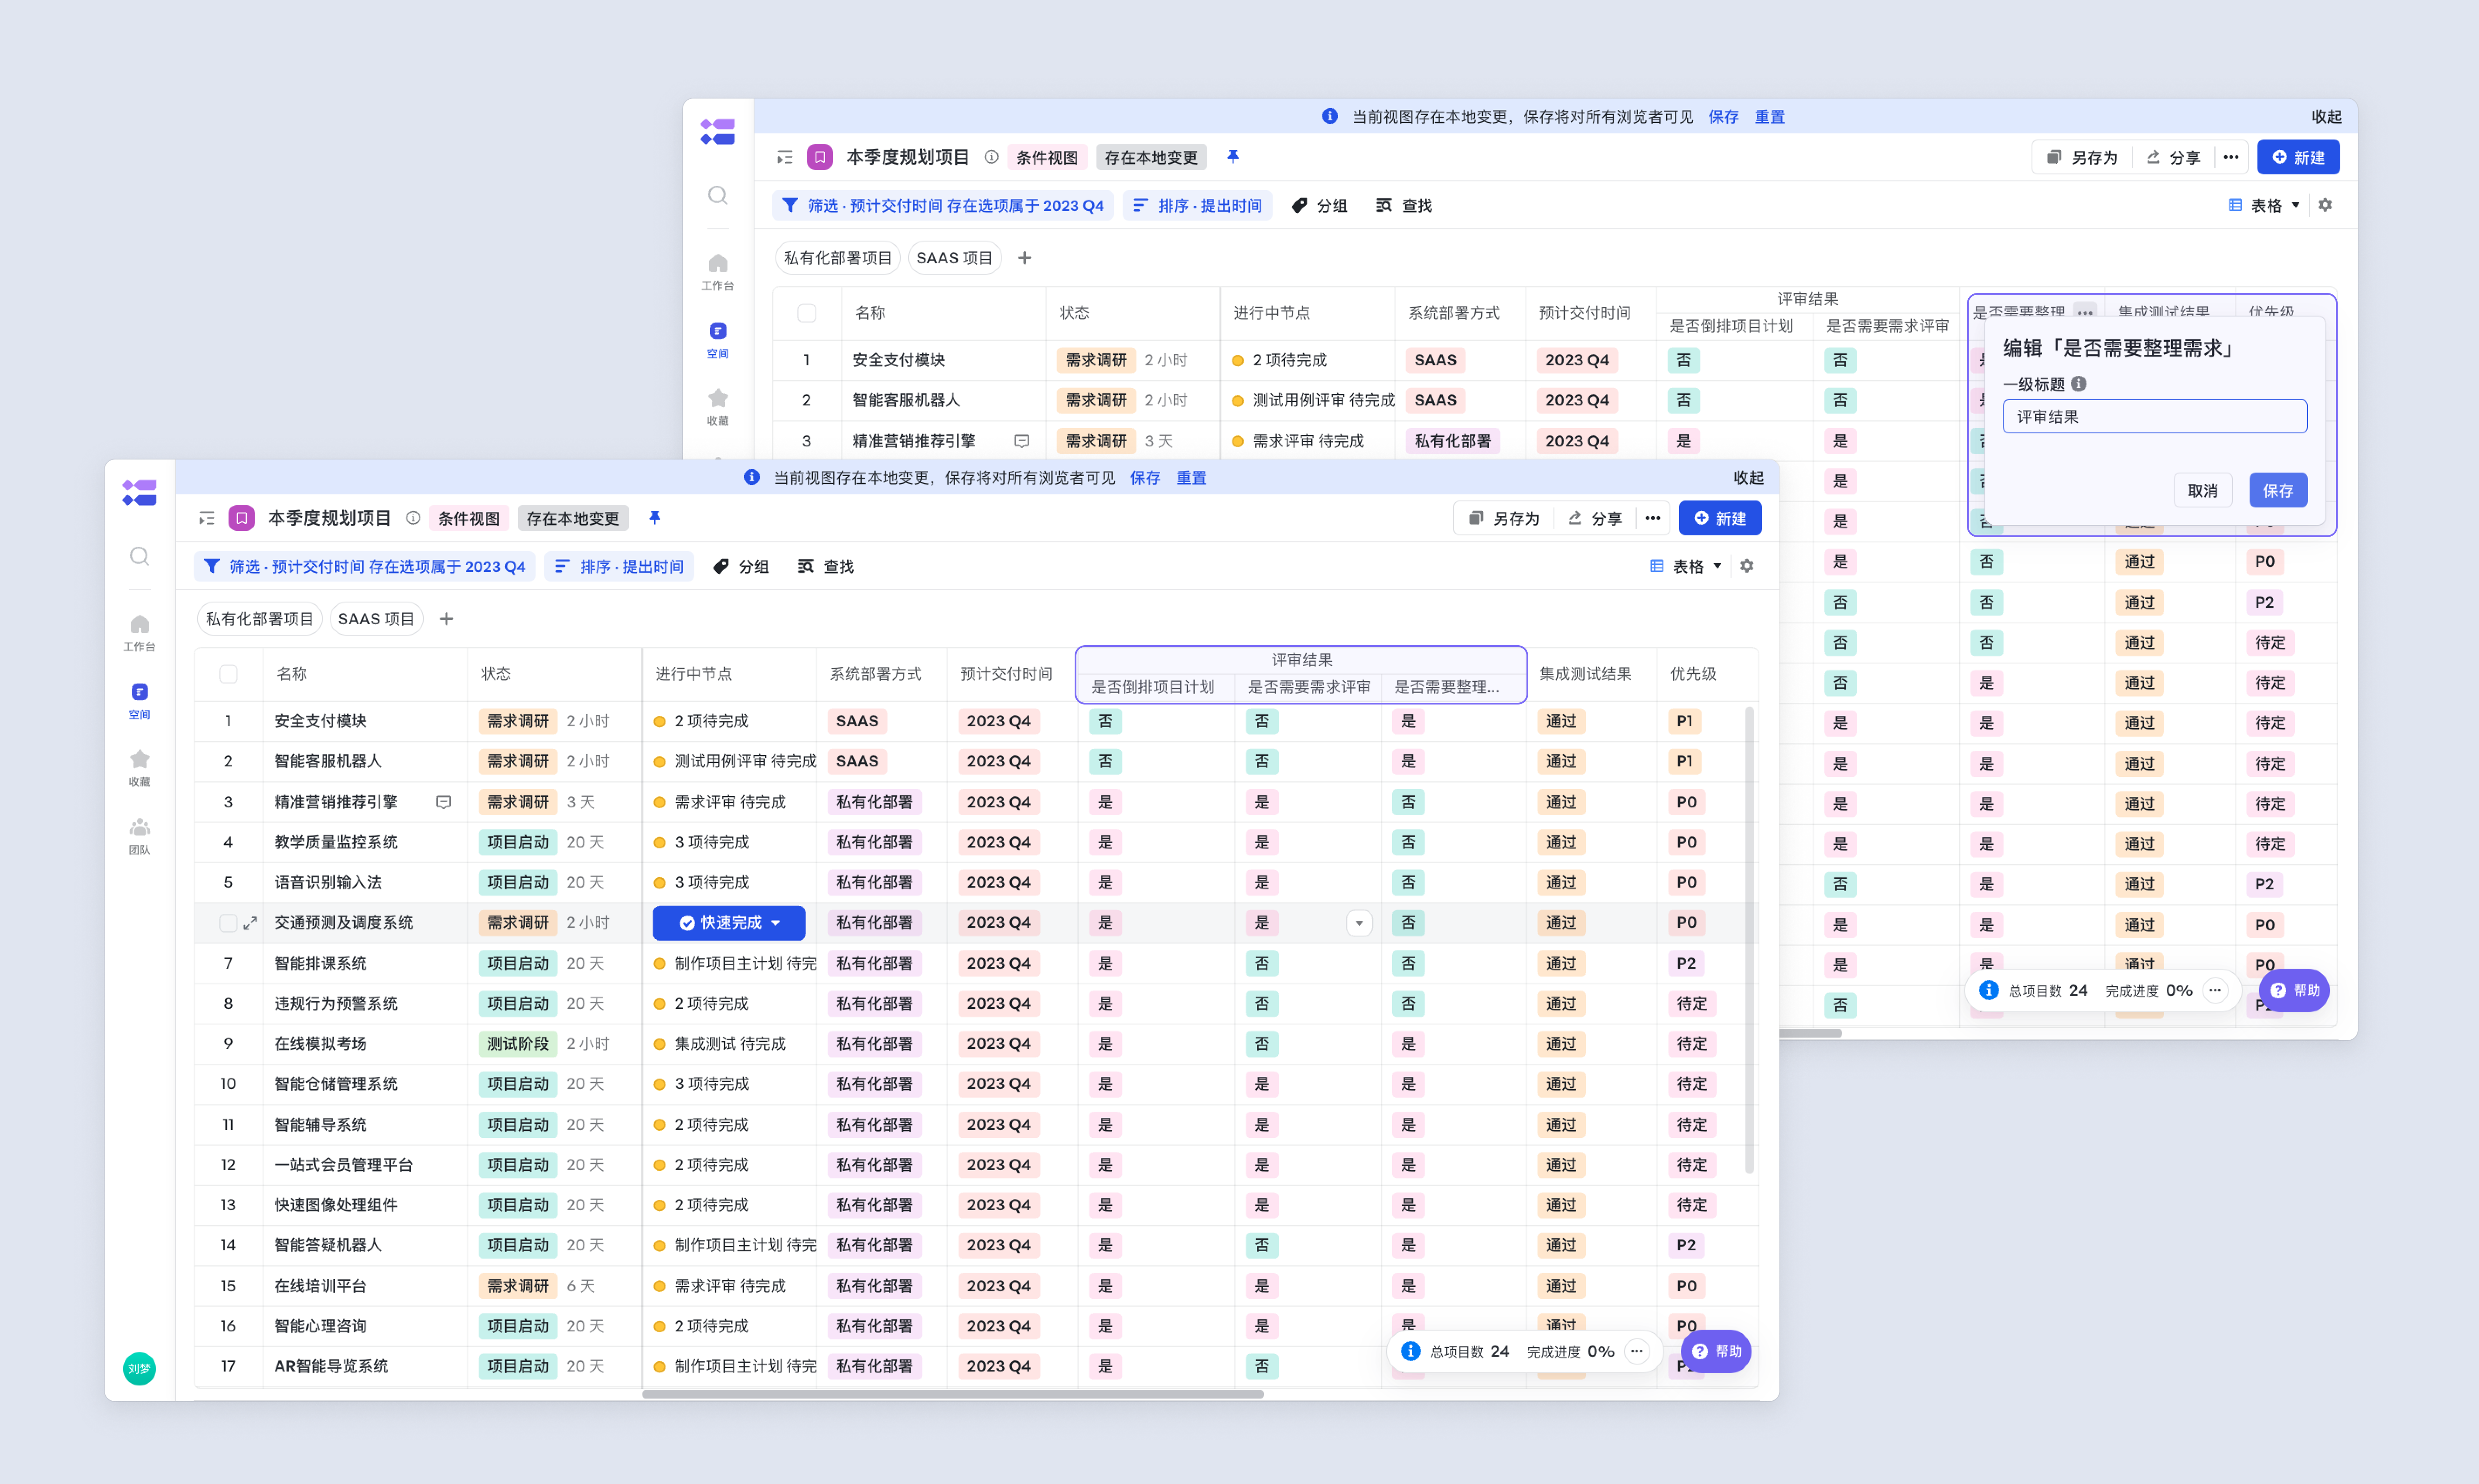The height and width of the screenshot is (1484, 2479).
Task: Open search in back window sidebar
Action: coord(717,196)
